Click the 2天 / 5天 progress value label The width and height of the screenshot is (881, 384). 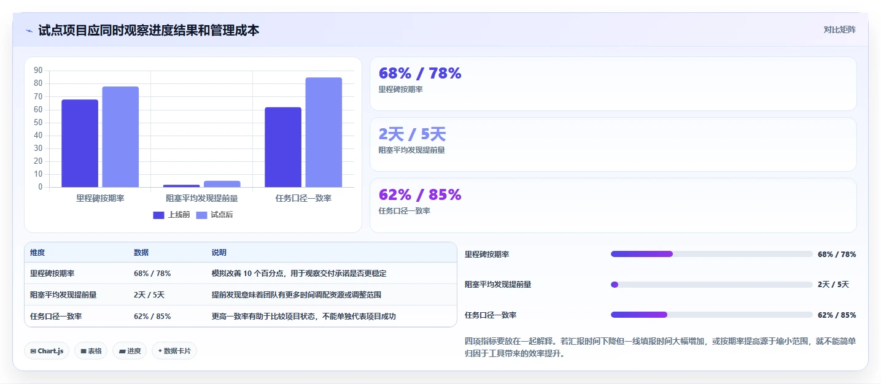[833, 285]
